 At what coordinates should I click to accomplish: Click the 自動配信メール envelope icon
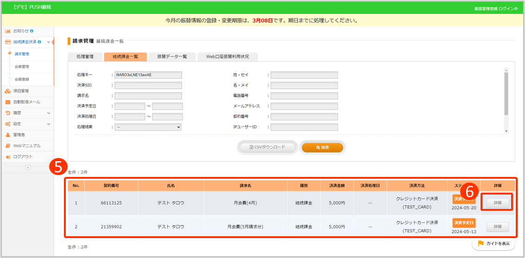[x=7, y=102]
